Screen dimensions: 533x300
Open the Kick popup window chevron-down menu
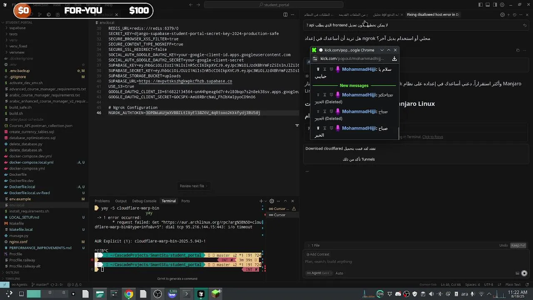click(x=382, y=50)
